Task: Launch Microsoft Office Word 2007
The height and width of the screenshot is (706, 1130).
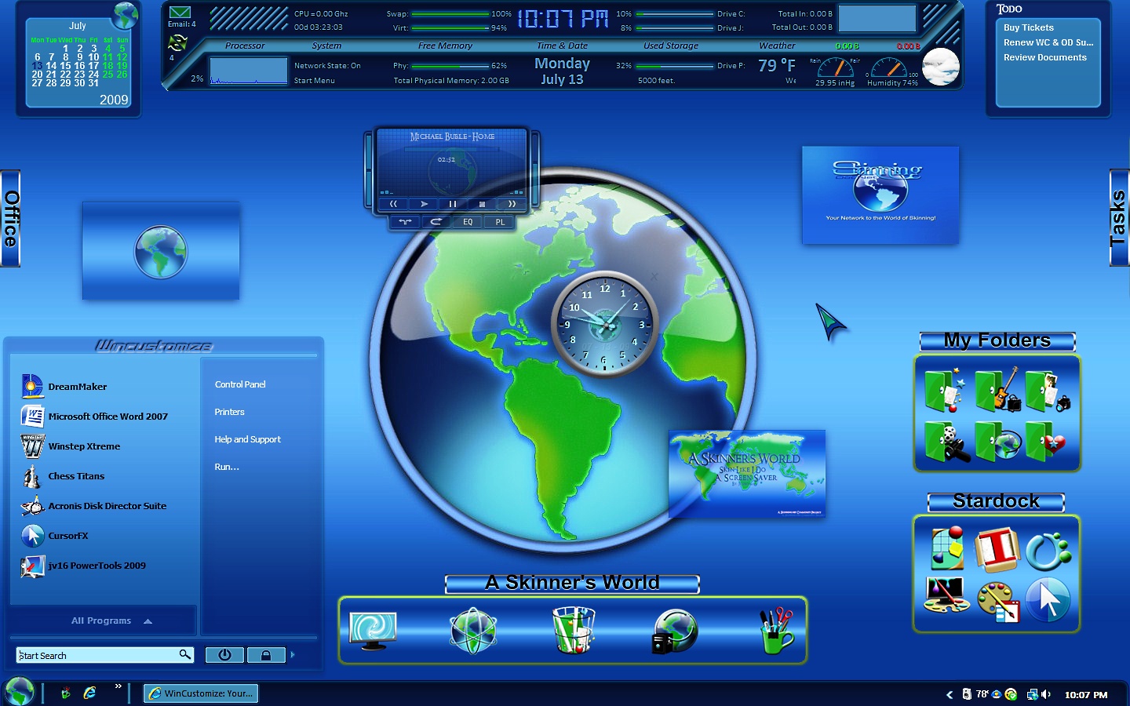Action: [95, 417]
